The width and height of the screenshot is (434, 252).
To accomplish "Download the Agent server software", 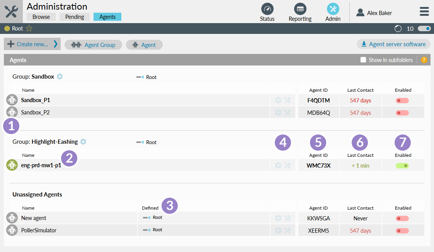I will point(393,44).
